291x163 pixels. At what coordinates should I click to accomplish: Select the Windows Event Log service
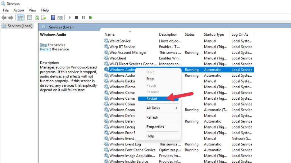[178, 144]
